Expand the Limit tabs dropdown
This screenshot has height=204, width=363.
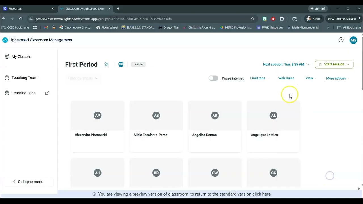(259, 78)
